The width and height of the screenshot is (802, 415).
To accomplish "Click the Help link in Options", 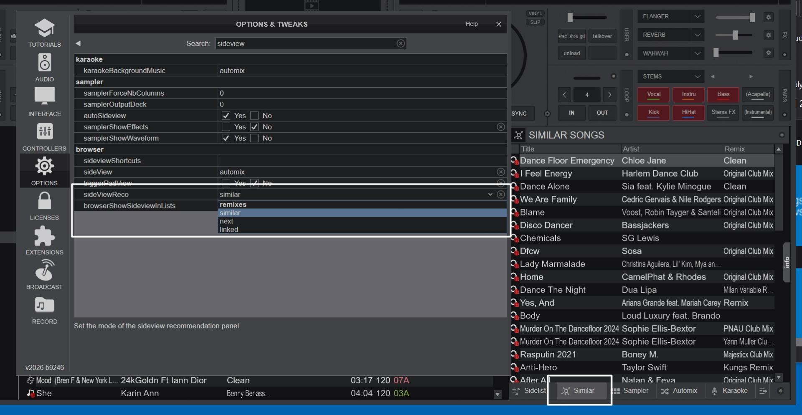I will point(472,24).
